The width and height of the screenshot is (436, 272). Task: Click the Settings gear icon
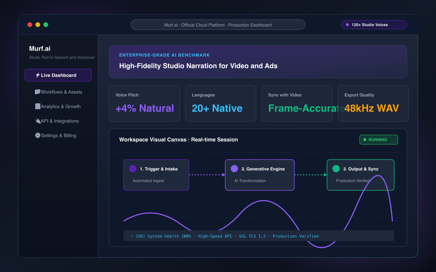38,135
